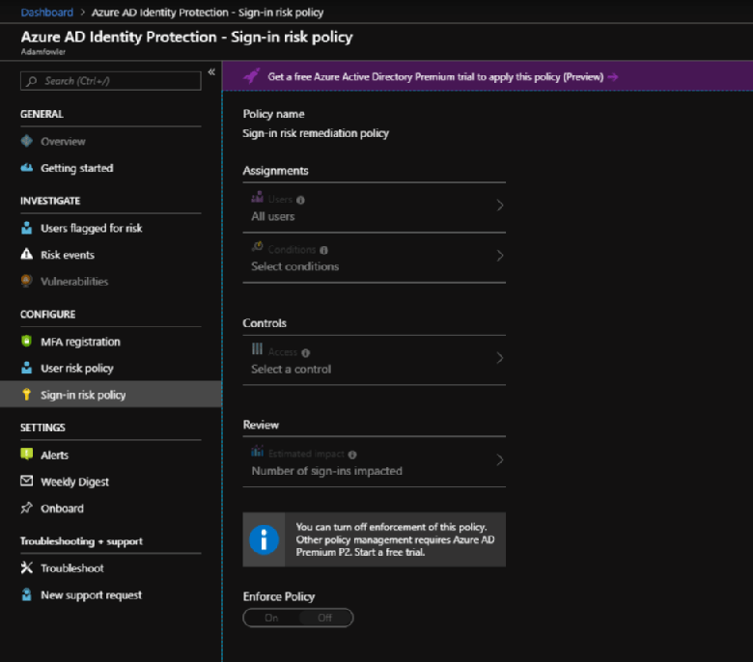Switch Enforce Policy to On
The height and width of the screenshot is (662, 753).
click(x=271, y=618)
